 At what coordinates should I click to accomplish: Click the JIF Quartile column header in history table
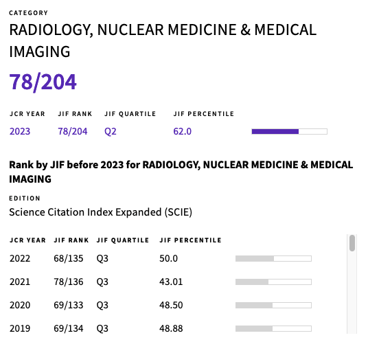[123, 240]
